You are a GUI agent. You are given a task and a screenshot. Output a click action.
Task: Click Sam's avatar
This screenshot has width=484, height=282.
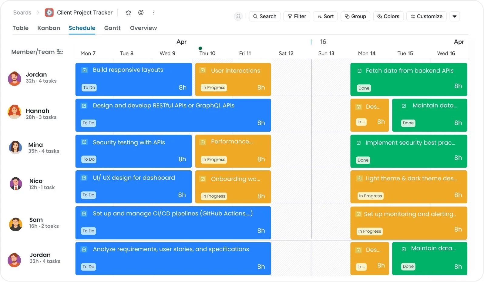click(16, 224)
